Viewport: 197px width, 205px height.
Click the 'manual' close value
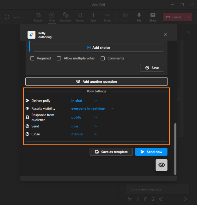click(77, 134)
